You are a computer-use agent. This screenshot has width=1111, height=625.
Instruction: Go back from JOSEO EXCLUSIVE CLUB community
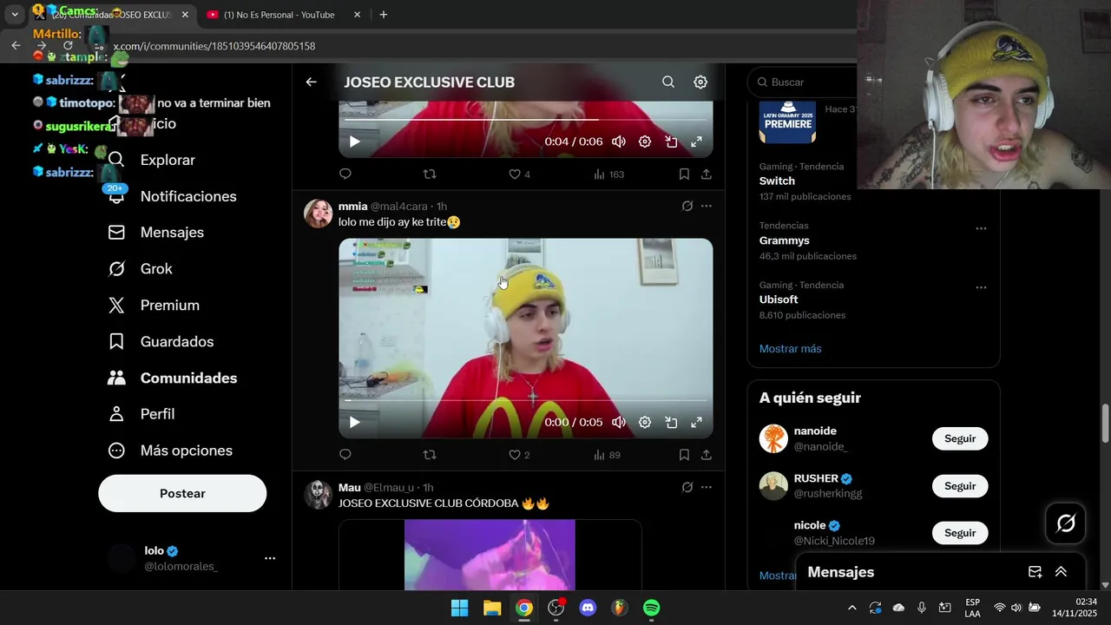pyautogui.click(x=311, y=82)
